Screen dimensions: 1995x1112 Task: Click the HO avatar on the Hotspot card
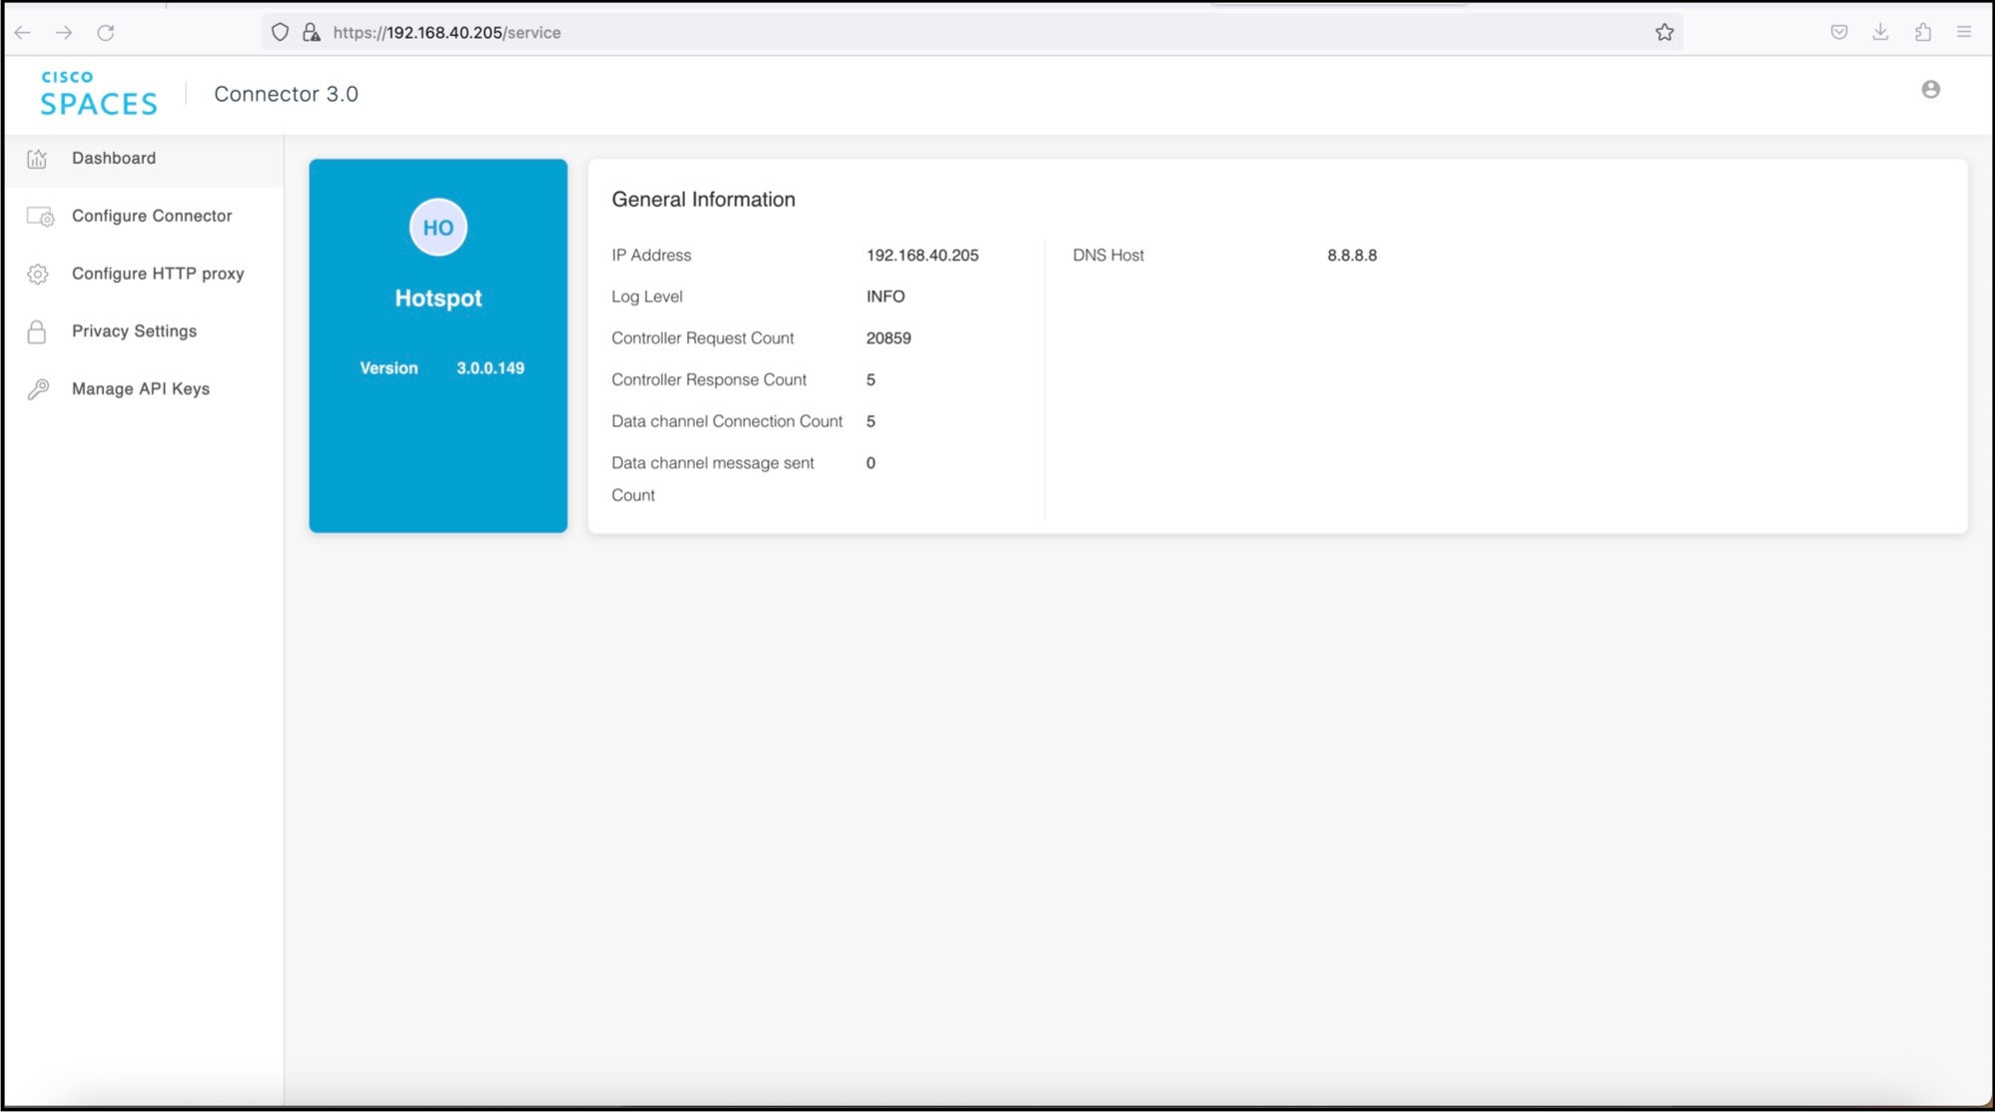437,227
